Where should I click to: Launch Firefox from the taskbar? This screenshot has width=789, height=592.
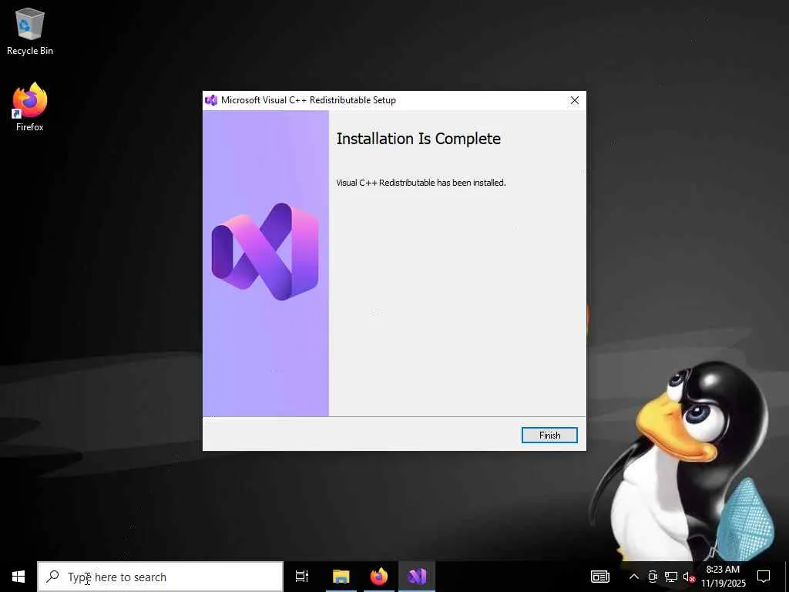click(x=379, y=577)
